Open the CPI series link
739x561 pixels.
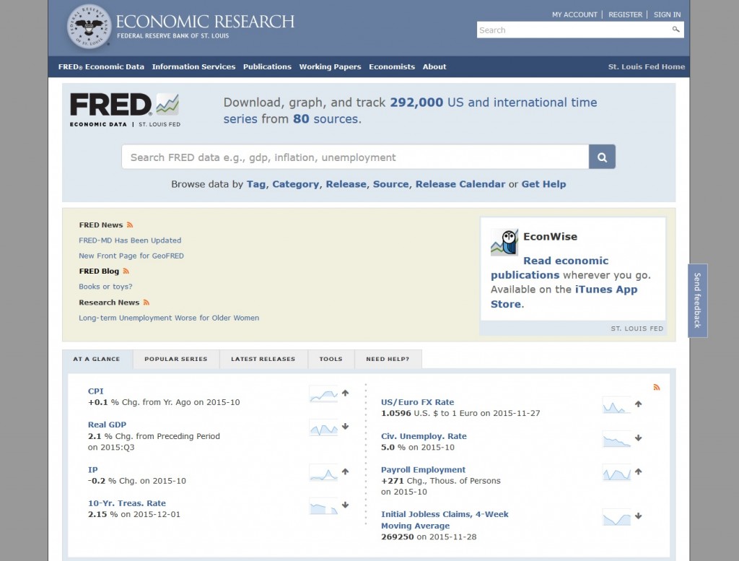[x=96, y=391]
